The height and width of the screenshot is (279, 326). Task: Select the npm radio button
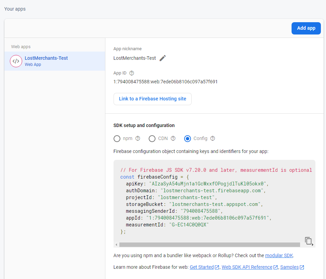point(117,138)
